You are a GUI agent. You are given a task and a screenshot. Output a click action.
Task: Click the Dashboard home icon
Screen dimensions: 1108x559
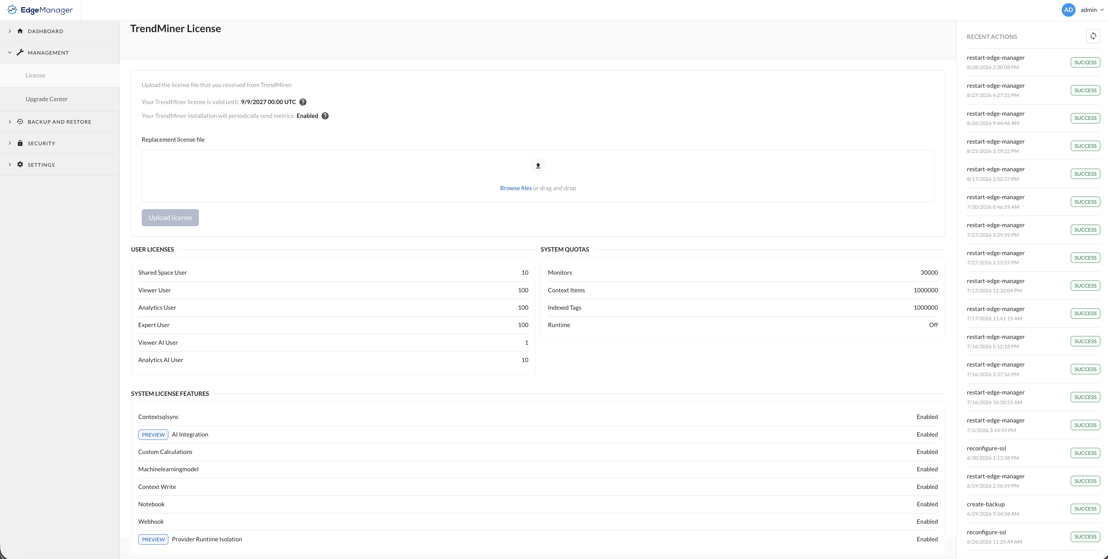point(20,31)
